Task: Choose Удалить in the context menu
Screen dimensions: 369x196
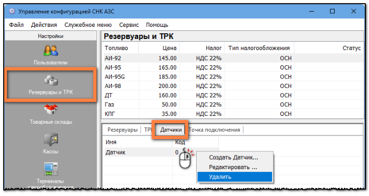Action: pos(235,177)
